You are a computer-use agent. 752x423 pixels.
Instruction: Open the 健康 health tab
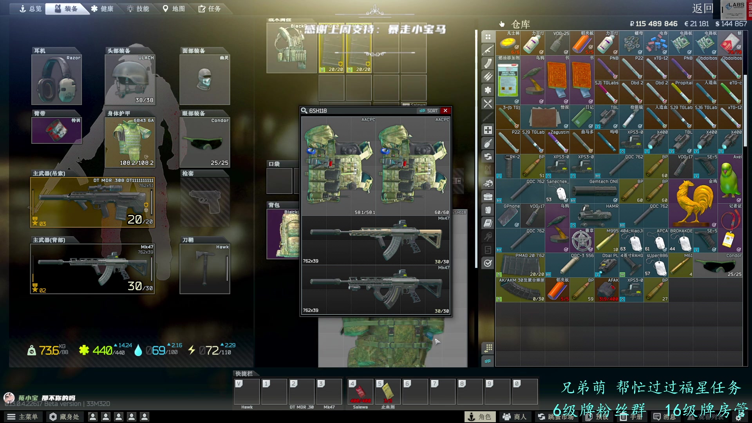coord(102,9)
